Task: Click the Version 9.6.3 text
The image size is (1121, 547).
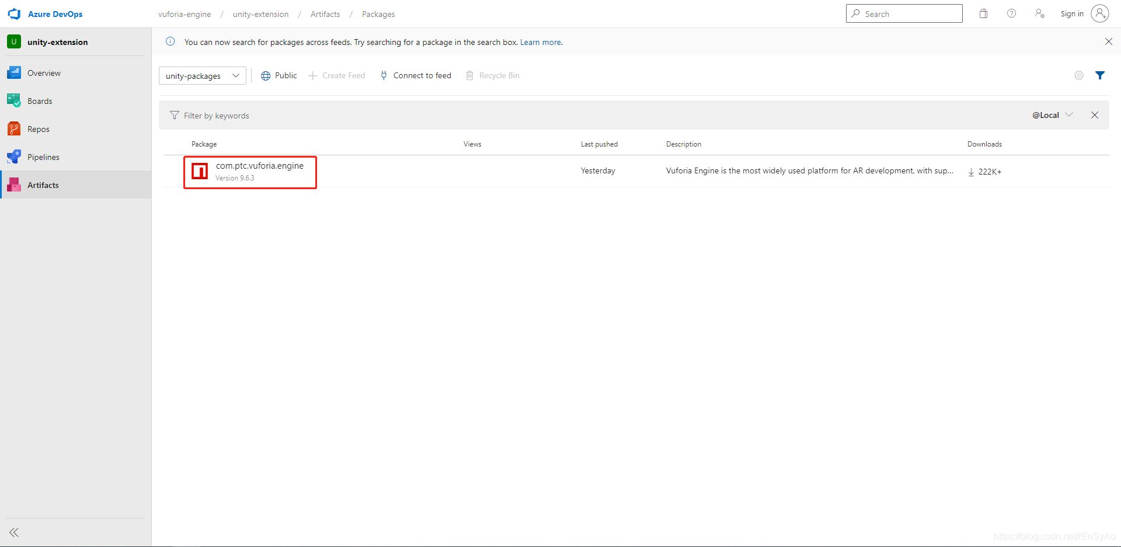Action: click(235, 178)
